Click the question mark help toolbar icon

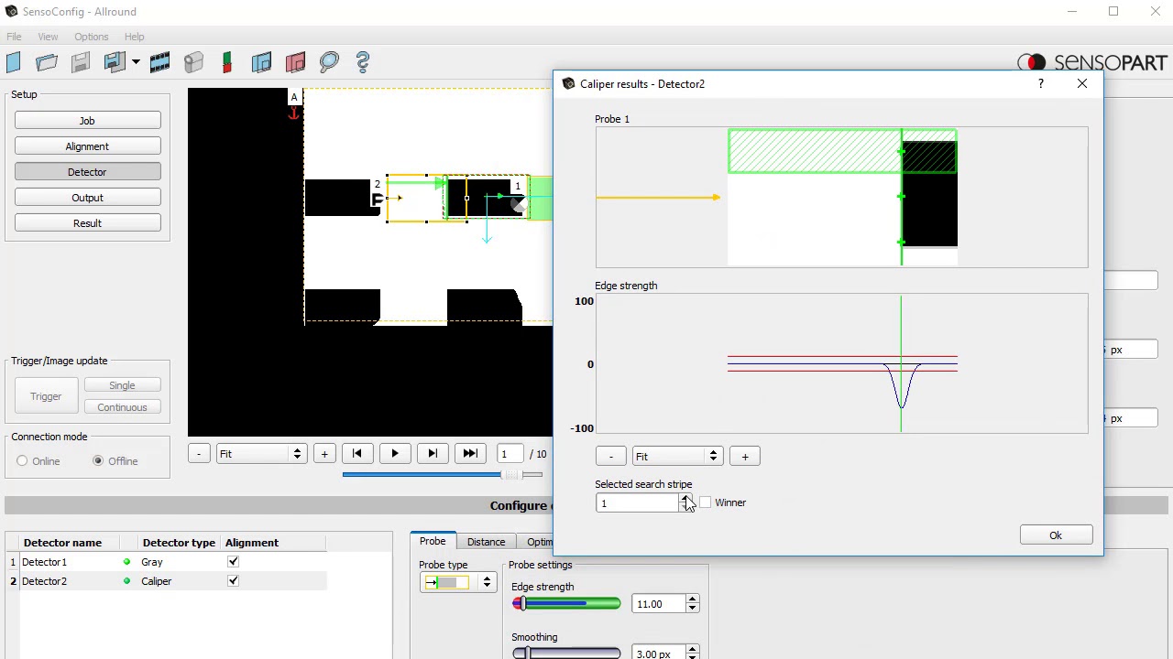point(363,62)
